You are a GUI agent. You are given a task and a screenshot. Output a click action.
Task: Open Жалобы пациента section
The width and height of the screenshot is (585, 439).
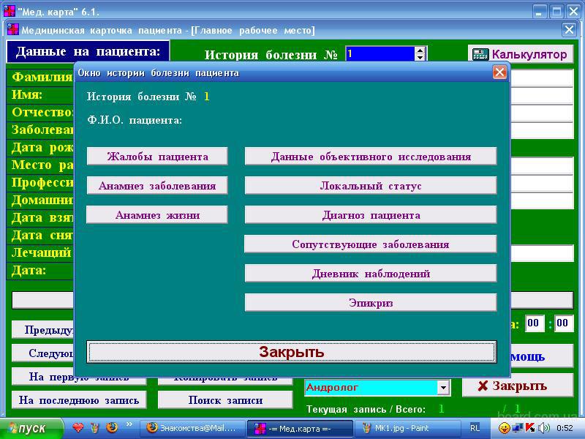pyautogui.click(x=157, y=157)
